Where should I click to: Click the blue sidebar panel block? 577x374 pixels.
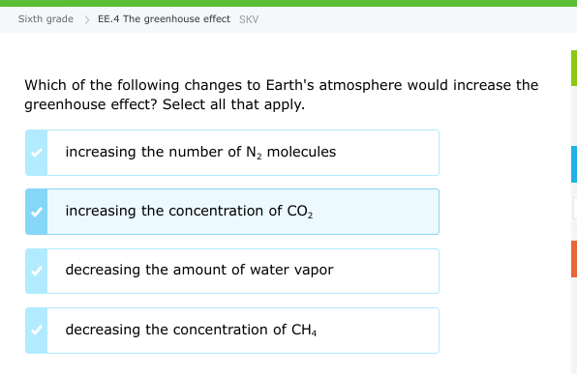[x=574, y=164]
